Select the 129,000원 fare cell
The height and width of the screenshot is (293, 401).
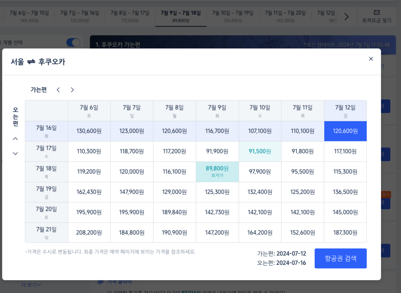click(x=174, y=192)
